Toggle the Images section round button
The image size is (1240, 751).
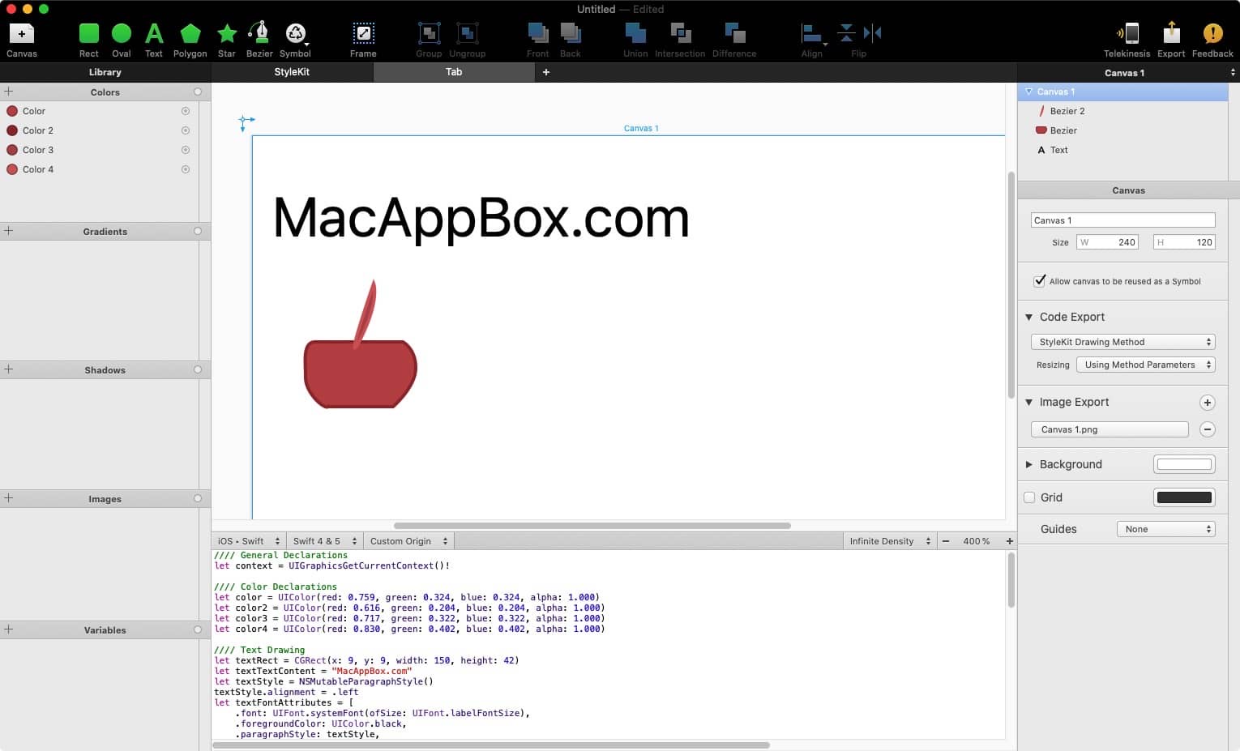coord(198,498)
